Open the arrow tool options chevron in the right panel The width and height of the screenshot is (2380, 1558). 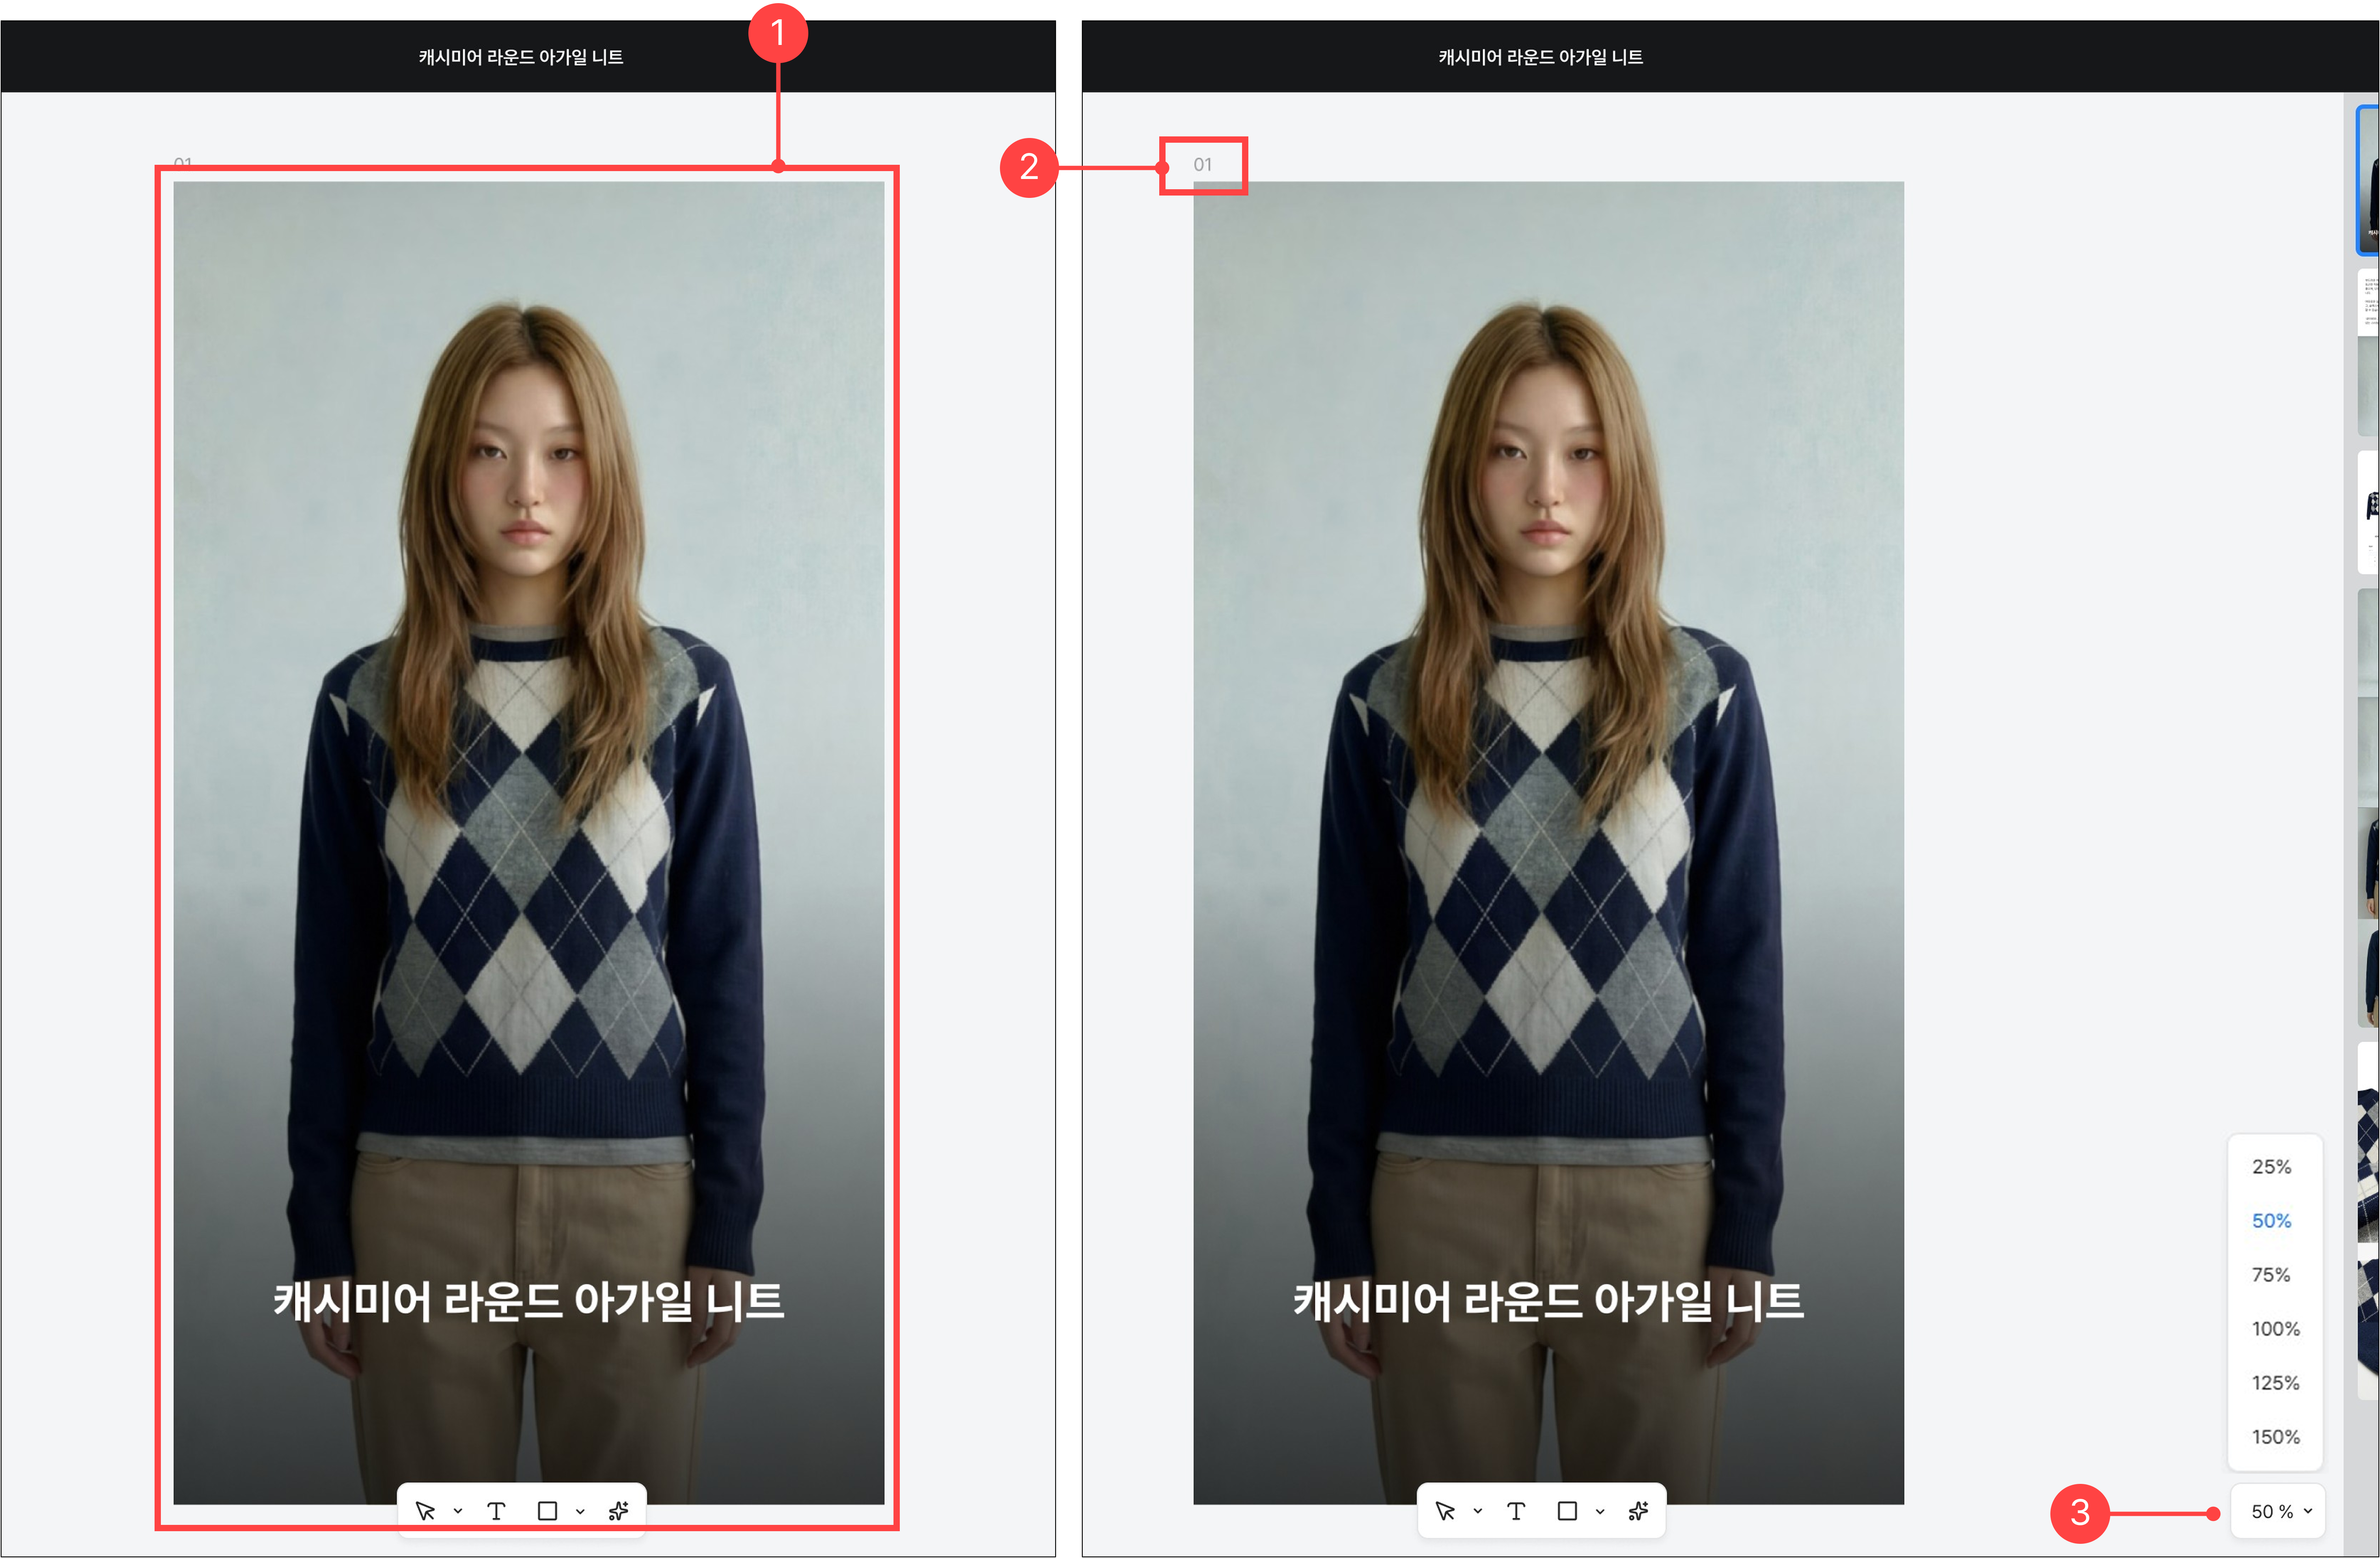click(1478, 1511)
